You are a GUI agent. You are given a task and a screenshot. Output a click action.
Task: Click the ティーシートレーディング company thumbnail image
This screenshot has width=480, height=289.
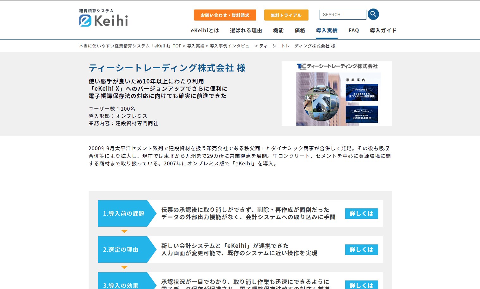coord(337,94)
